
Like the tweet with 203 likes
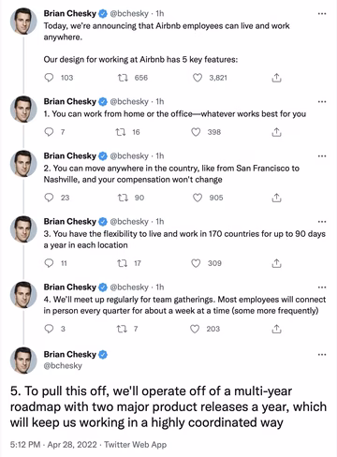[x=195, y=329]
